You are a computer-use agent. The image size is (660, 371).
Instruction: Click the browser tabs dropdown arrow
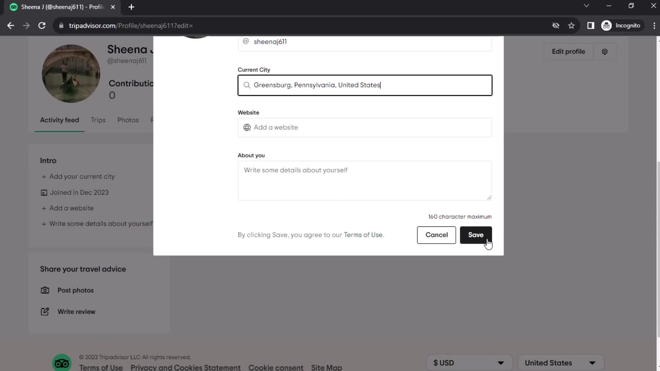pyautogui.click(x=586, y=6)
